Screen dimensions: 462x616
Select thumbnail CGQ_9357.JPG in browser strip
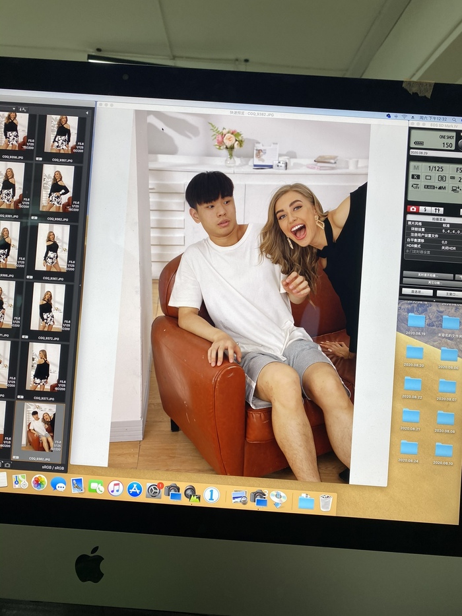tap(61, 134)
